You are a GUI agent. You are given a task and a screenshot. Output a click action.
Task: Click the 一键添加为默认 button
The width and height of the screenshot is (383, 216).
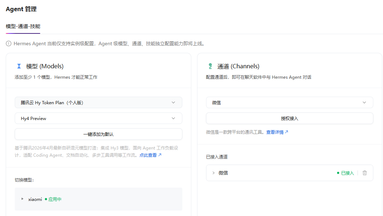(98, 134)
